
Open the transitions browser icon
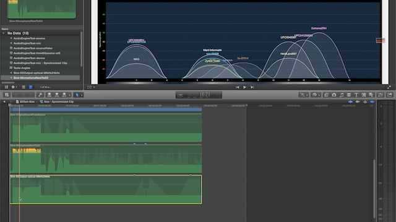(x=349, y=95)
